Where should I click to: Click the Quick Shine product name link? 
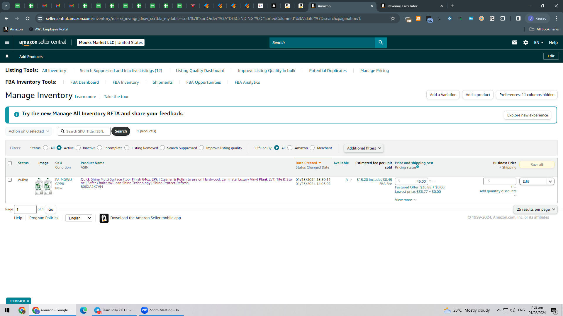[x=186, y=181]
